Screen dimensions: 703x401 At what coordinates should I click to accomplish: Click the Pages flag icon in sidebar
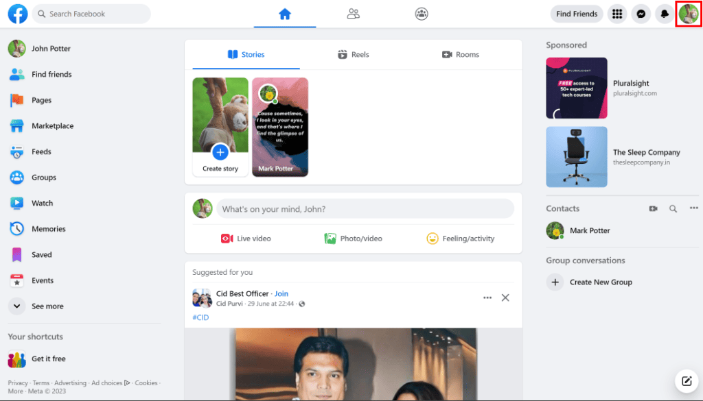coord(16,100)
